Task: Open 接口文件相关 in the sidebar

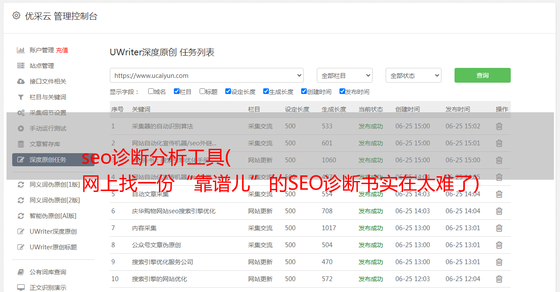Action: (x=48, y=81)
